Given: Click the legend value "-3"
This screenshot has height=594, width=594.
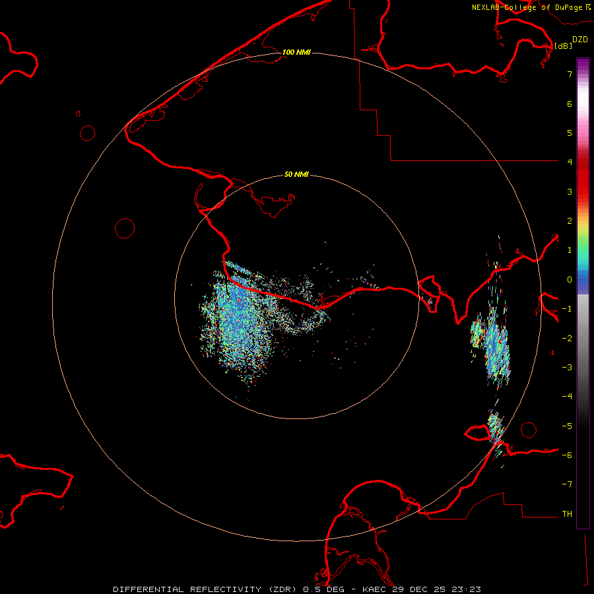Looking at the screenshot, I should [567, 368].
